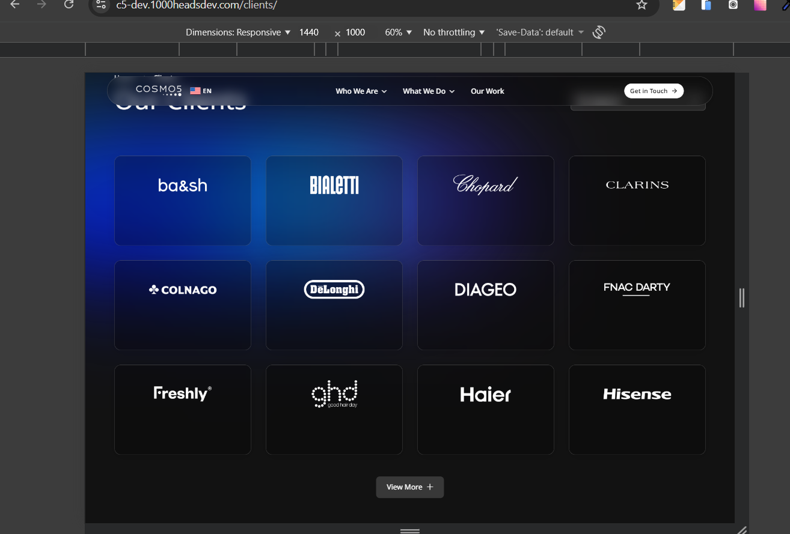This screenshot has height=534, width=790.
Task: Rotate the viewport with the rotate icon
Action: tap(598, 32)
